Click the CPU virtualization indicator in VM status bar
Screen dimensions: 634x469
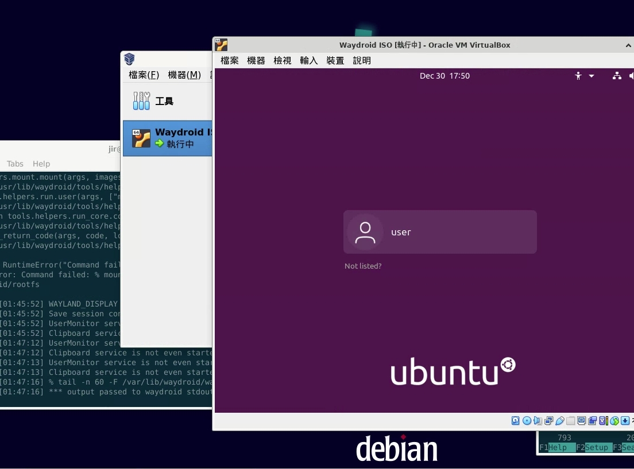coord(603,421)
